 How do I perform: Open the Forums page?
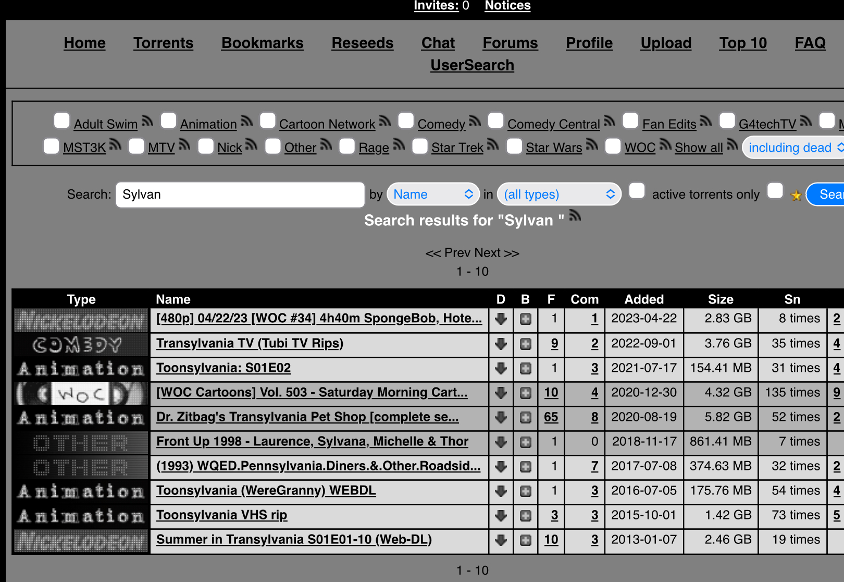tap(510, 43)
